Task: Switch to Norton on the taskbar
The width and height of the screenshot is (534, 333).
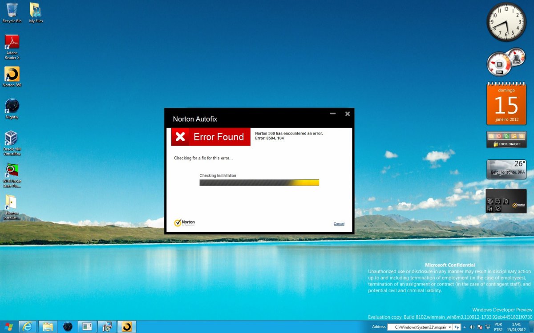Action: (x=127, y=327)
